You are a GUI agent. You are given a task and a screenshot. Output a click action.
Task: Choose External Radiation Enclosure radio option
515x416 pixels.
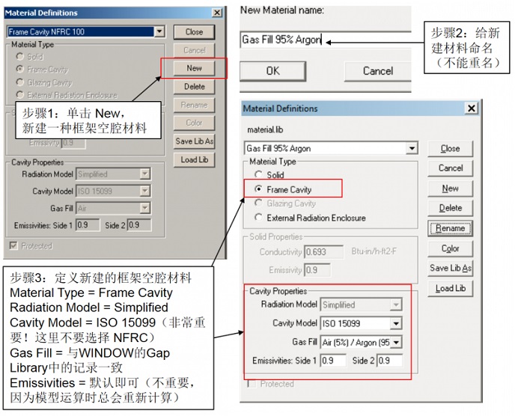(258, 218)
